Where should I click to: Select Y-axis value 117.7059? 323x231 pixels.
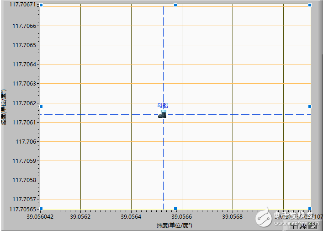24,161
